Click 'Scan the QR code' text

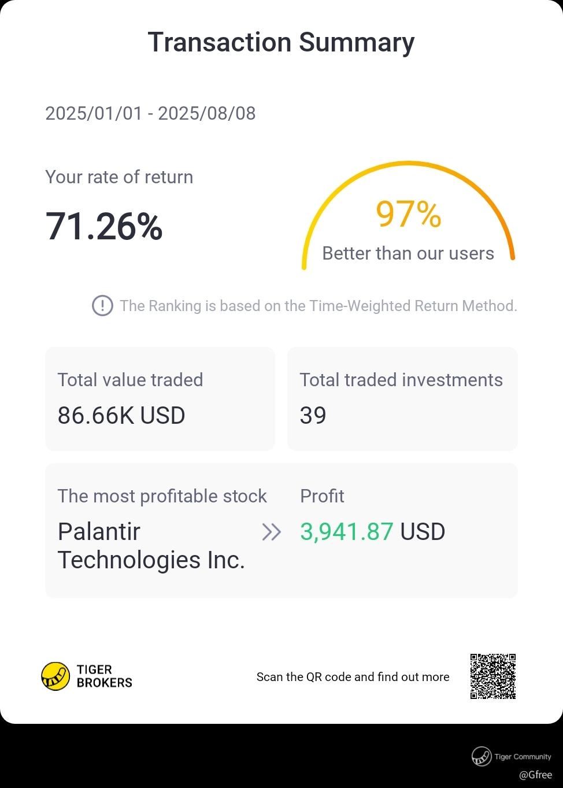tap(353, 677)
